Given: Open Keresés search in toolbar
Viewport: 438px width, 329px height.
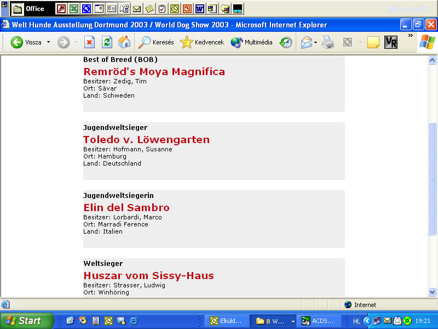Looking at the screenshot, I should pyautogui.click(x=156, y=42).
